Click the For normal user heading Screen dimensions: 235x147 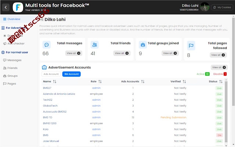point(17,52)
